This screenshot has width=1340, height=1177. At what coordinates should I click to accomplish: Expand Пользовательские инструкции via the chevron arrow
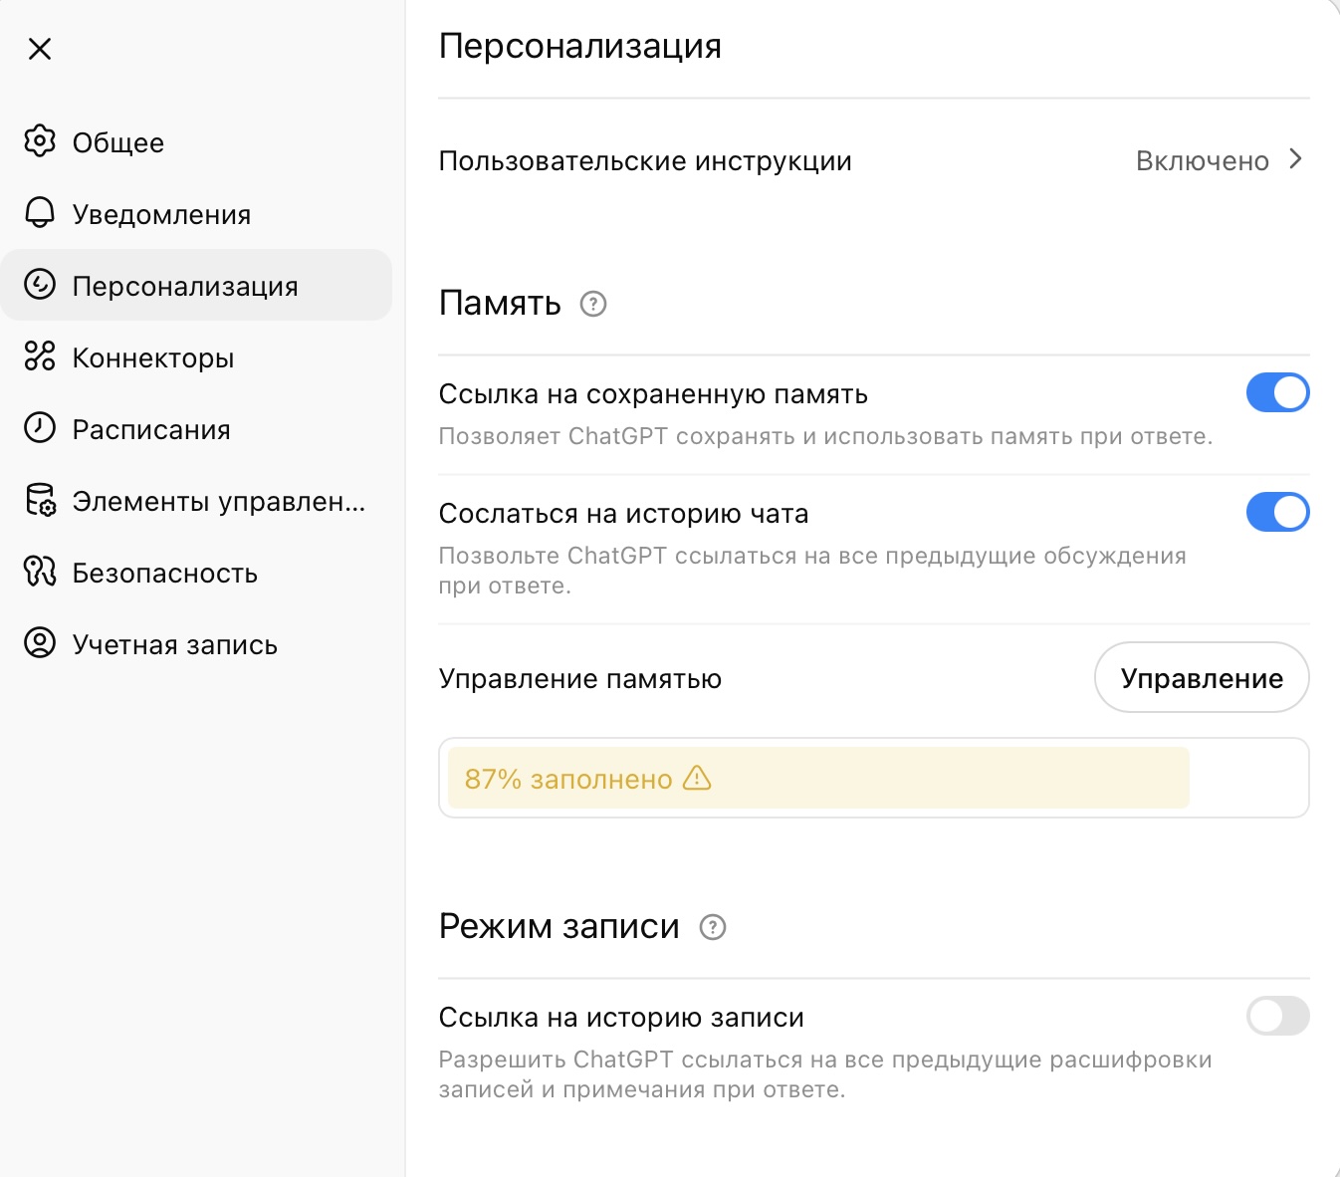(1295, 159)
